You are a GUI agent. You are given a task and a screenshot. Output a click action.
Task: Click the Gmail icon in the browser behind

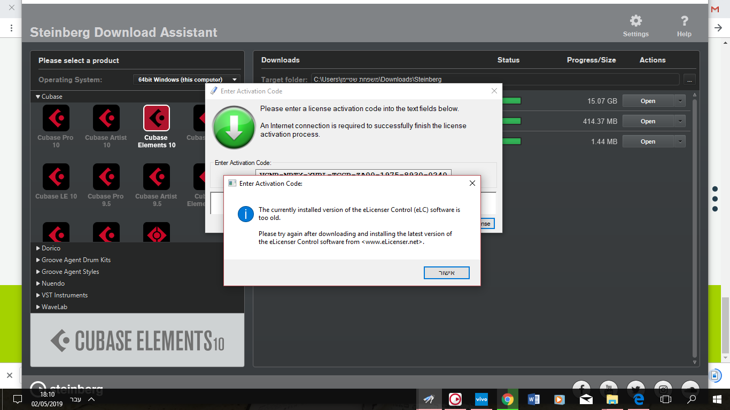715,9
